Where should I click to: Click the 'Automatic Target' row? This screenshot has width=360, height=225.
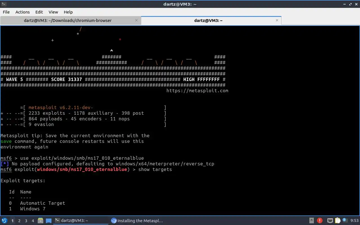tap(37, 203)
